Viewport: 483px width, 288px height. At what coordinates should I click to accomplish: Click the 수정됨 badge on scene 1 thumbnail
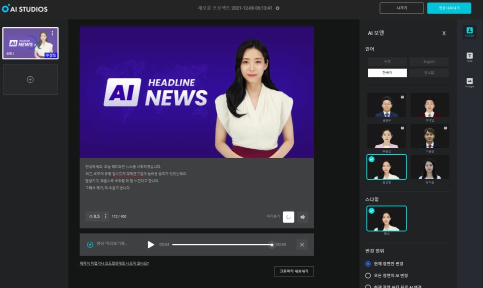(x=51, y=55)
